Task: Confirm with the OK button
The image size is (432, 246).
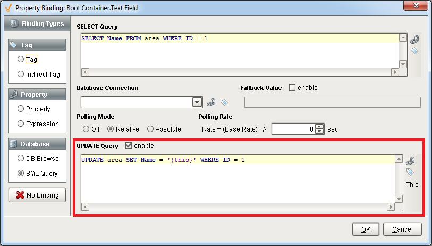Action: pos(366,229)
